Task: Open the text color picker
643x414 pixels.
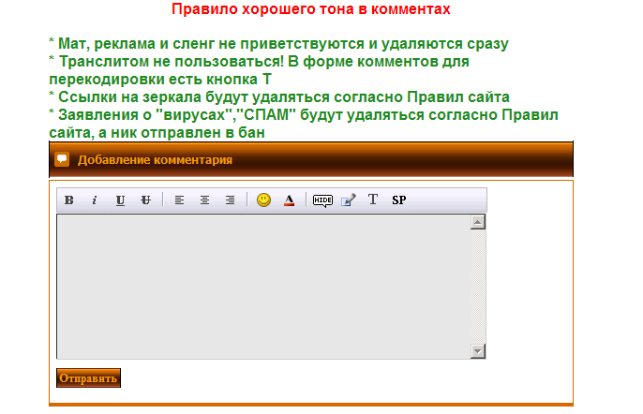Action: [289, 200]
